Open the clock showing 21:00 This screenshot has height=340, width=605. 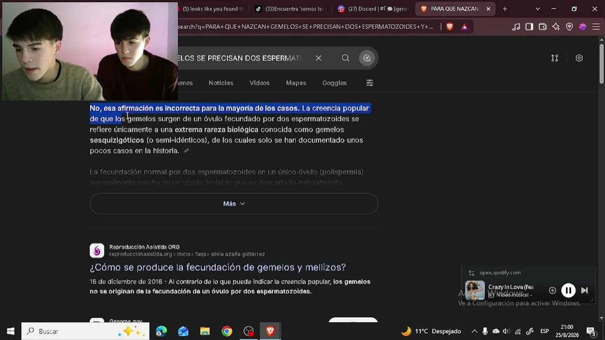(x=567, y=331)
